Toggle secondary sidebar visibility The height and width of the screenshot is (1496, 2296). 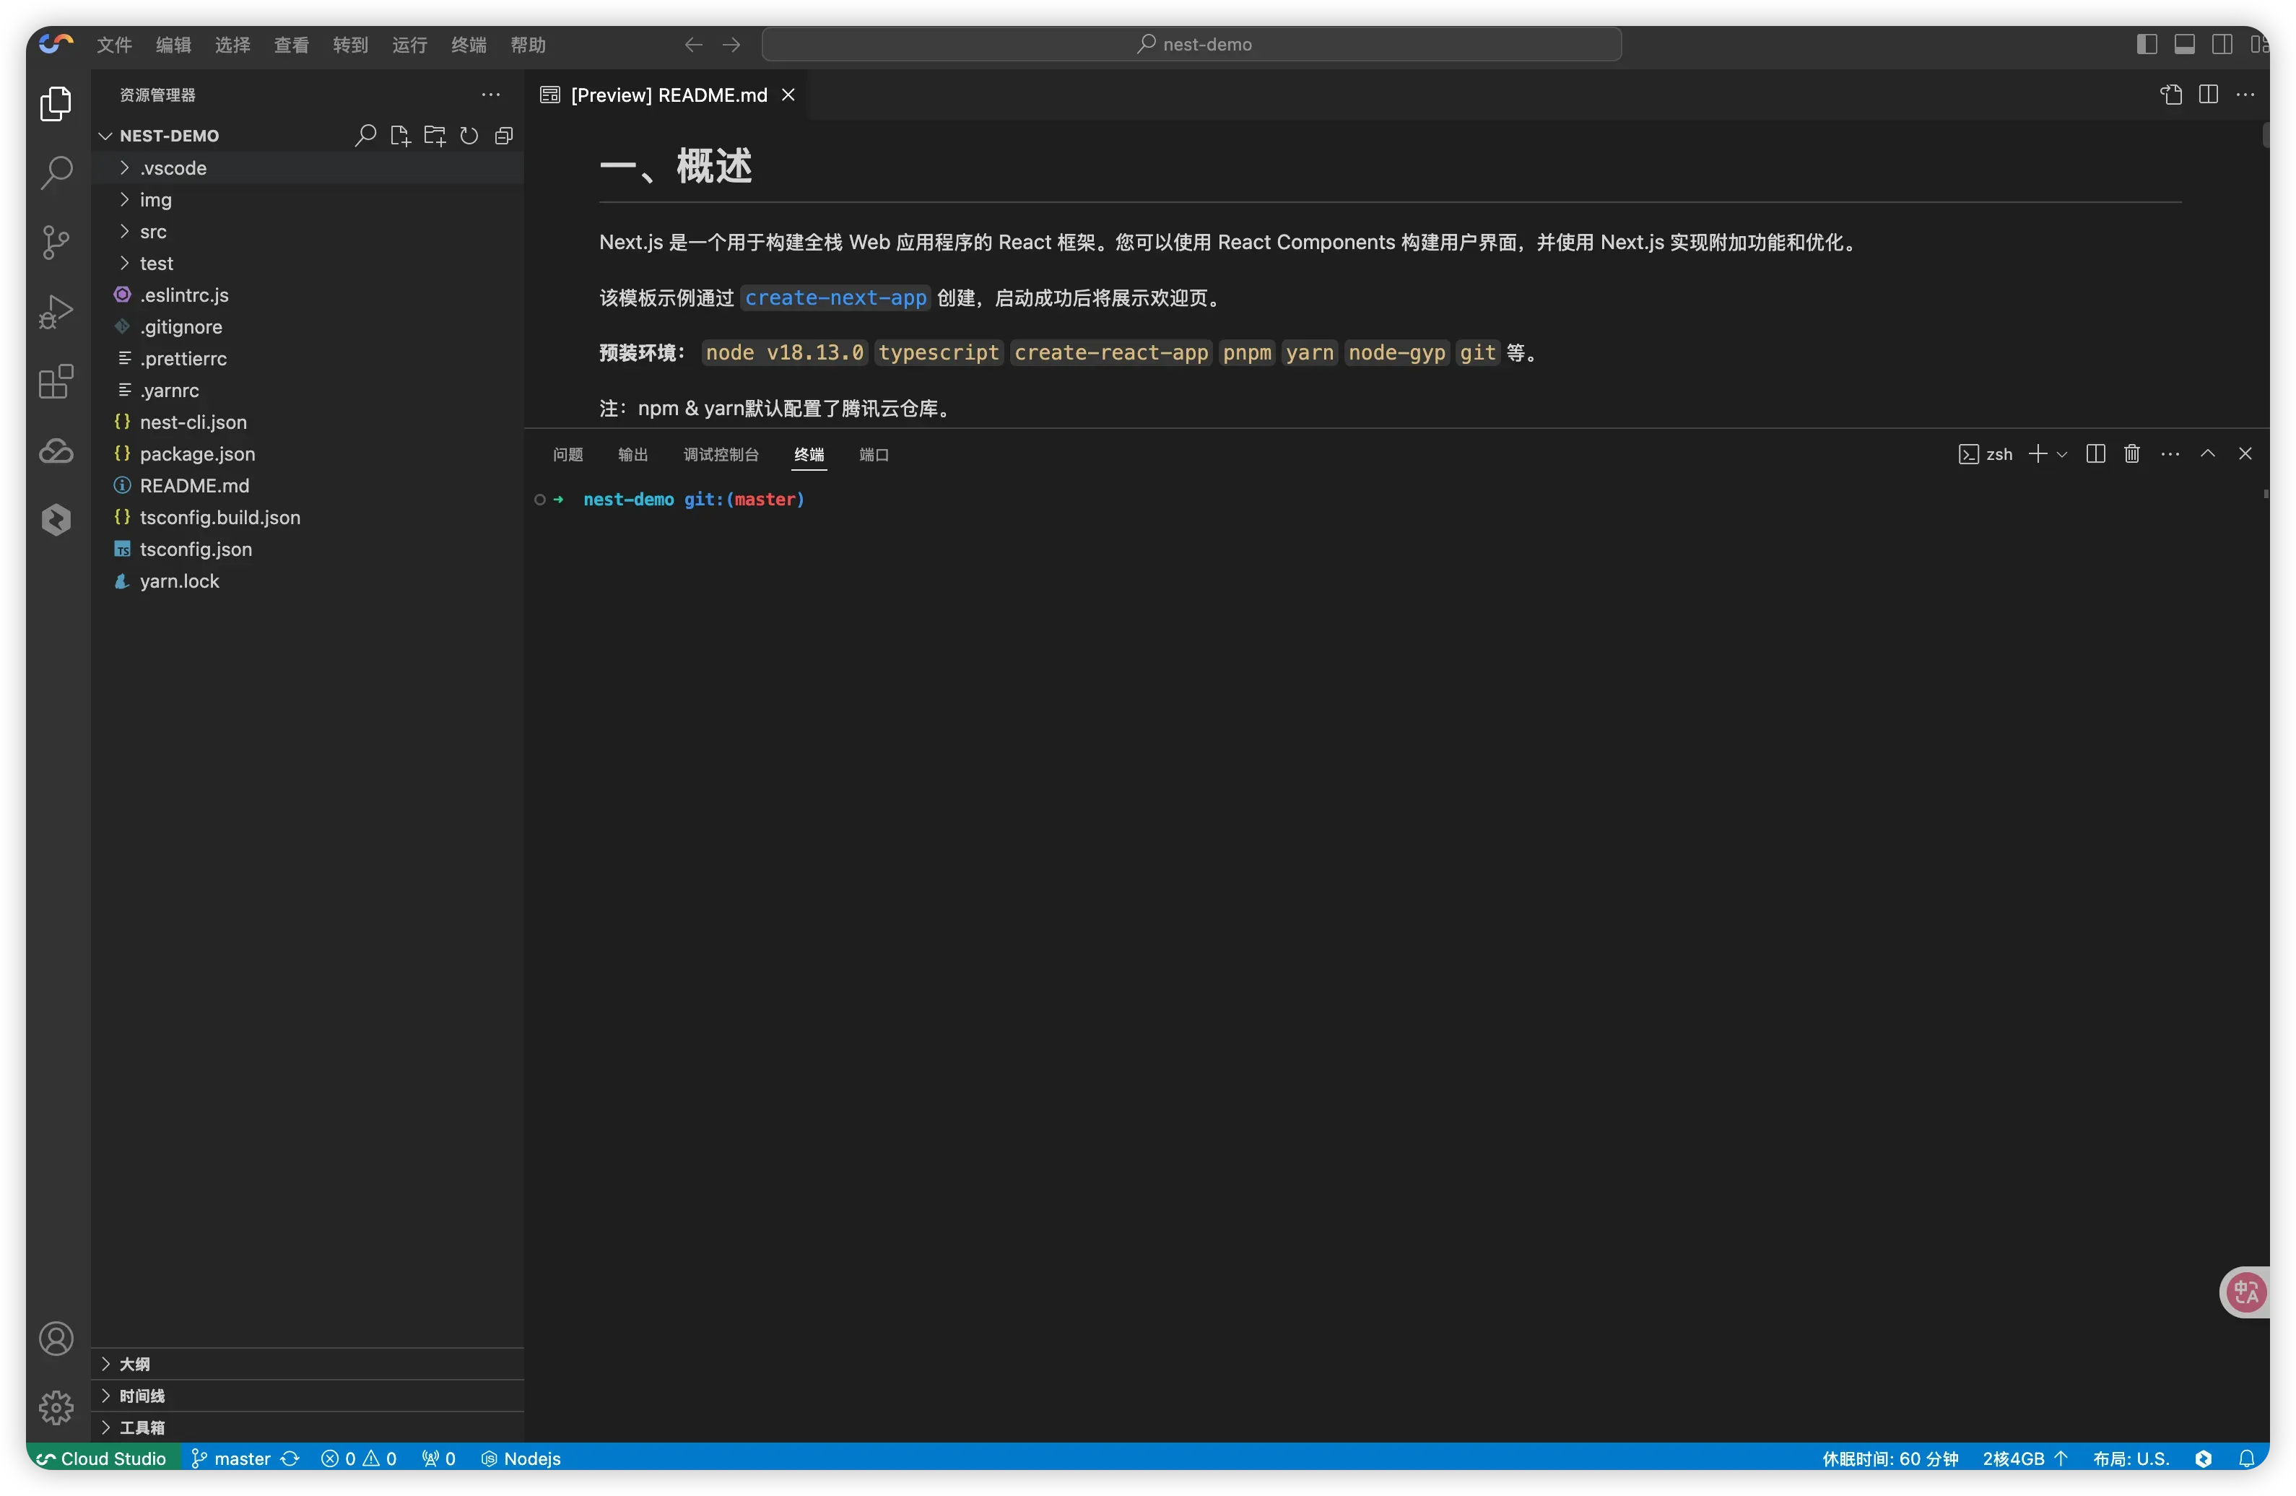click(x=2222, y=44)
